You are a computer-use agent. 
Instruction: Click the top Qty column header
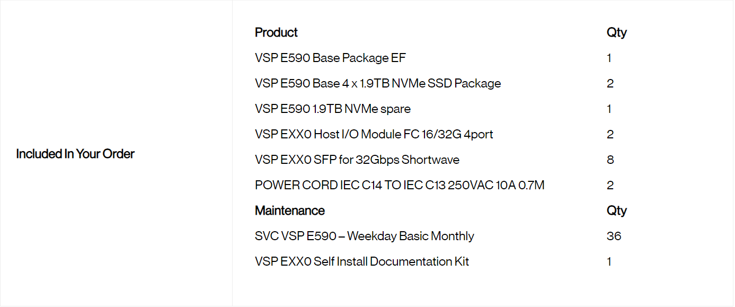coord(616,32)
